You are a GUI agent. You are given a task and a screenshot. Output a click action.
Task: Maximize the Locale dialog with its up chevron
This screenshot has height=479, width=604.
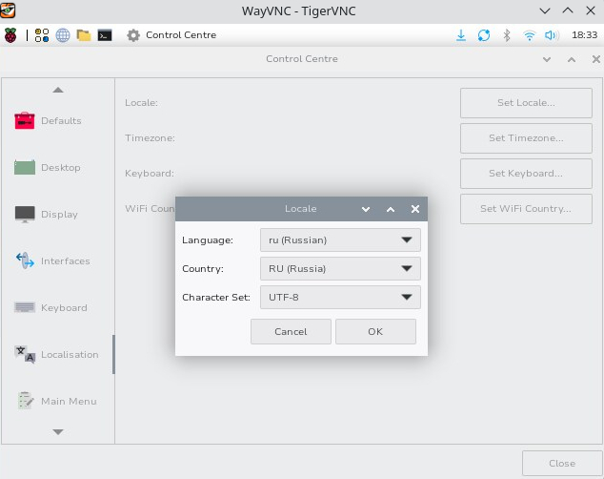[391, 209]
